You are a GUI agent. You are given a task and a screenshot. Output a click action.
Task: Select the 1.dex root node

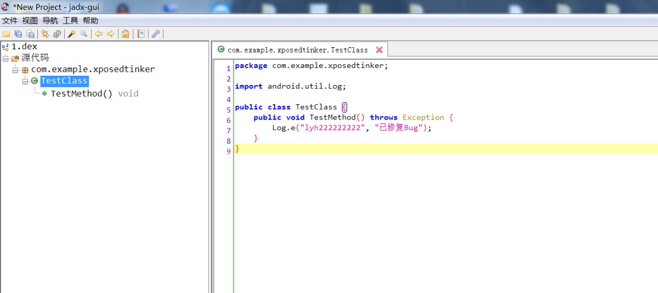(x=24, y=47)
